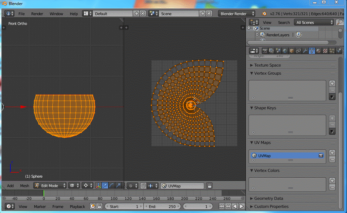Toggle UVMap active render camera icon
Viewport: 347px width, 213px height.
[x=321, y=156]
